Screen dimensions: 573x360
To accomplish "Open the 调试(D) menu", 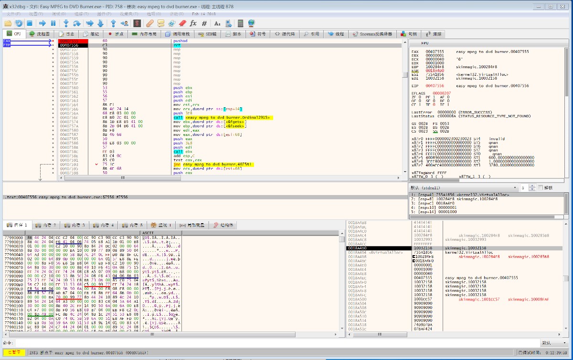I will pos(59,14).
